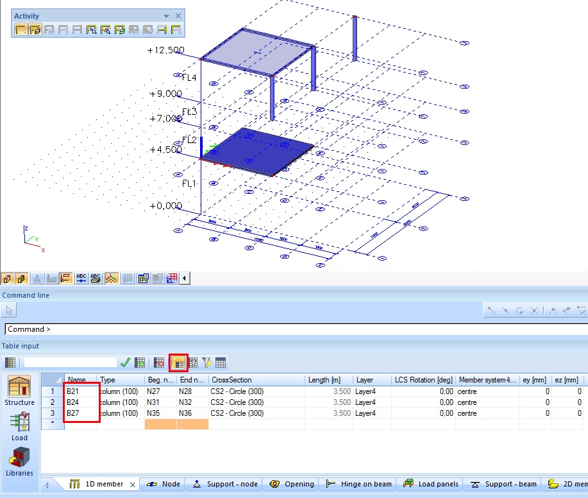Toggle the show member labels ABC button
This screenshot has height=498, width=588.
pos(81,279)
